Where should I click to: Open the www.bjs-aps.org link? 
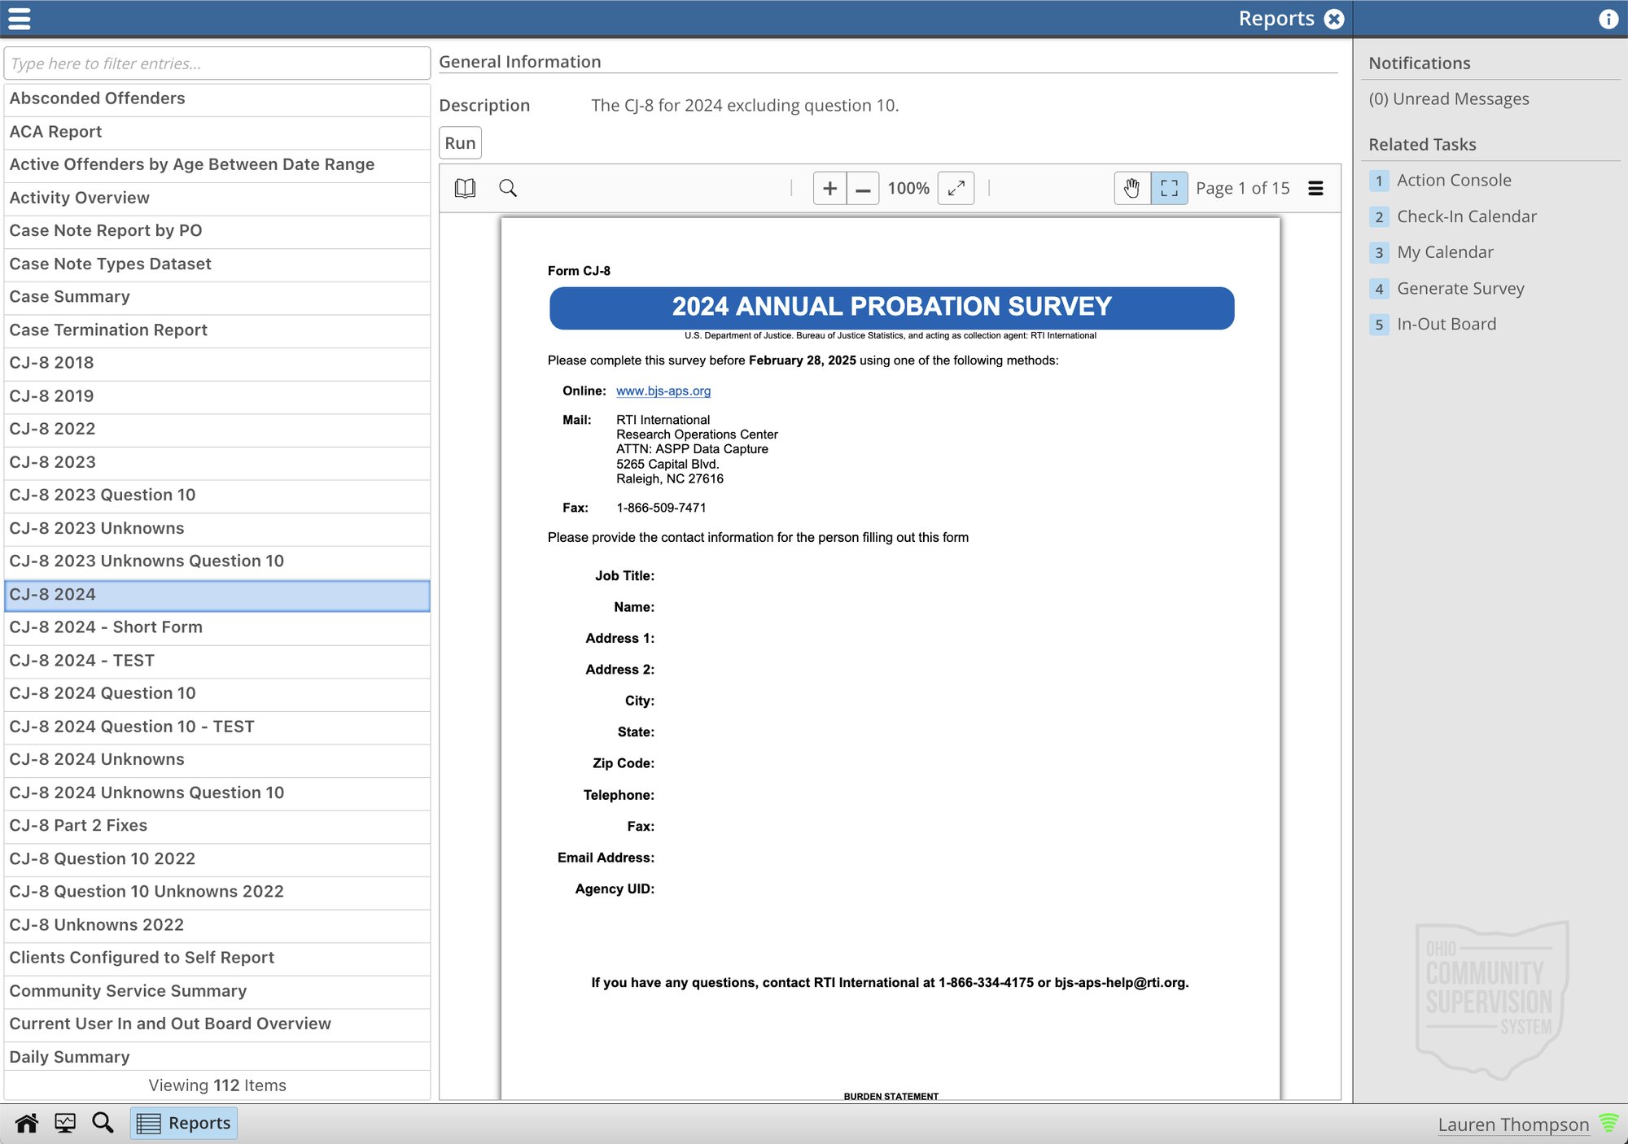click(x=663, y=391)
